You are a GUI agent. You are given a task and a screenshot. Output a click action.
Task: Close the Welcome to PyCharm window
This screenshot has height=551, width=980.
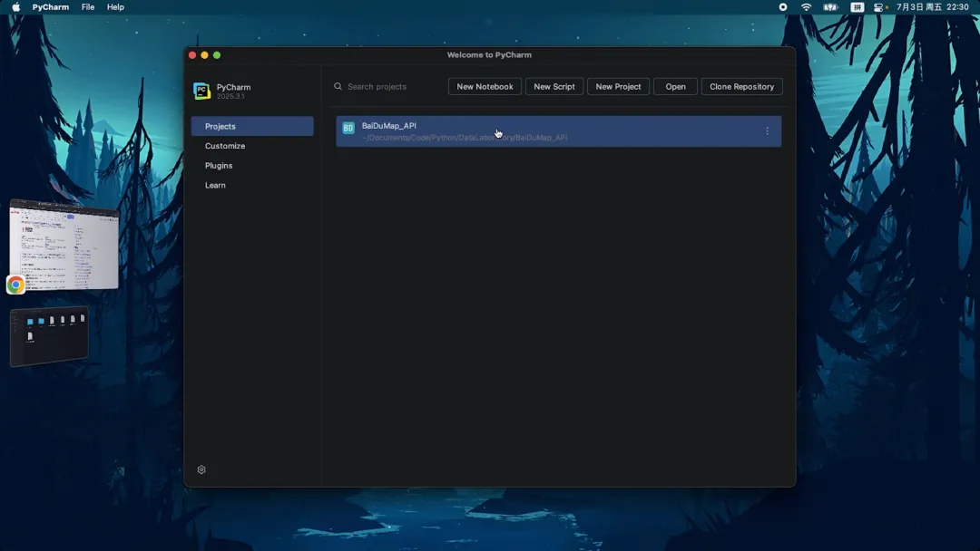click(192, 55)
